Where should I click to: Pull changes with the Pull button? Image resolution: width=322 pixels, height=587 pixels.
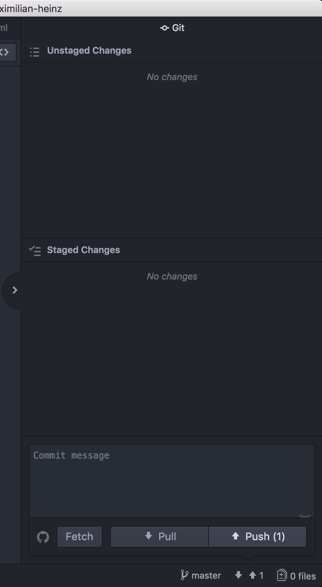[x=159, y=537]
